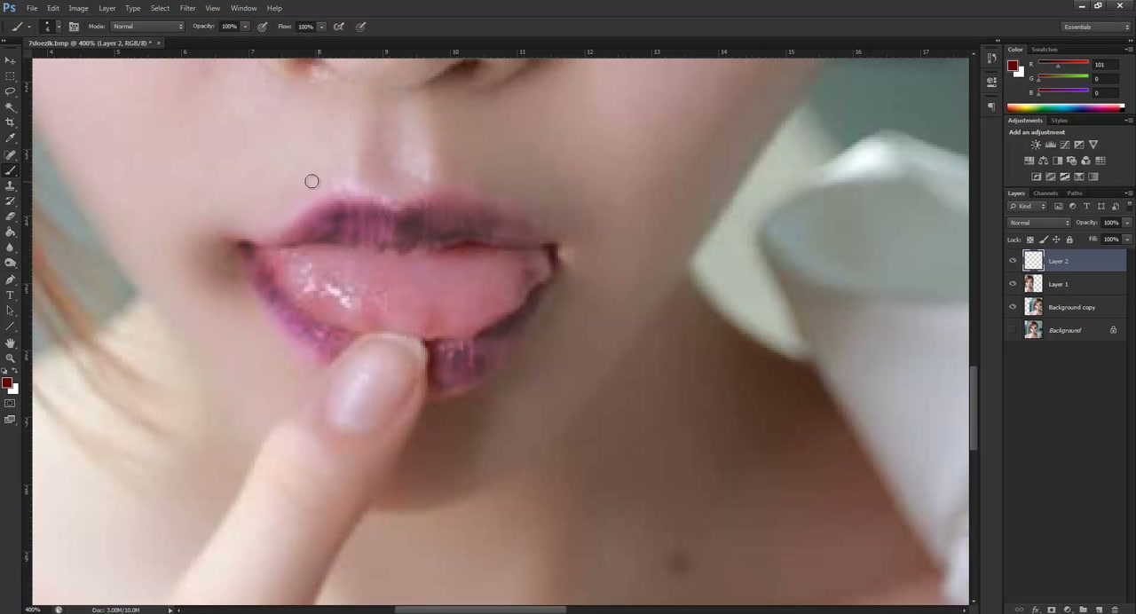The image size is (1136, 614).
Task: Select the Paint Bucket tool
Action: click(10, 232)
